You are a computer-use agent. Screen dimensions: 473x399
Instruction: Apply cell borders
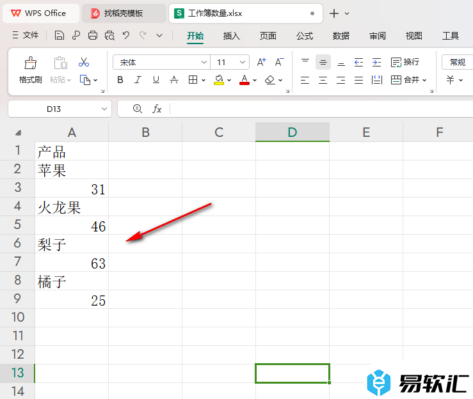(x=193, y=80)
